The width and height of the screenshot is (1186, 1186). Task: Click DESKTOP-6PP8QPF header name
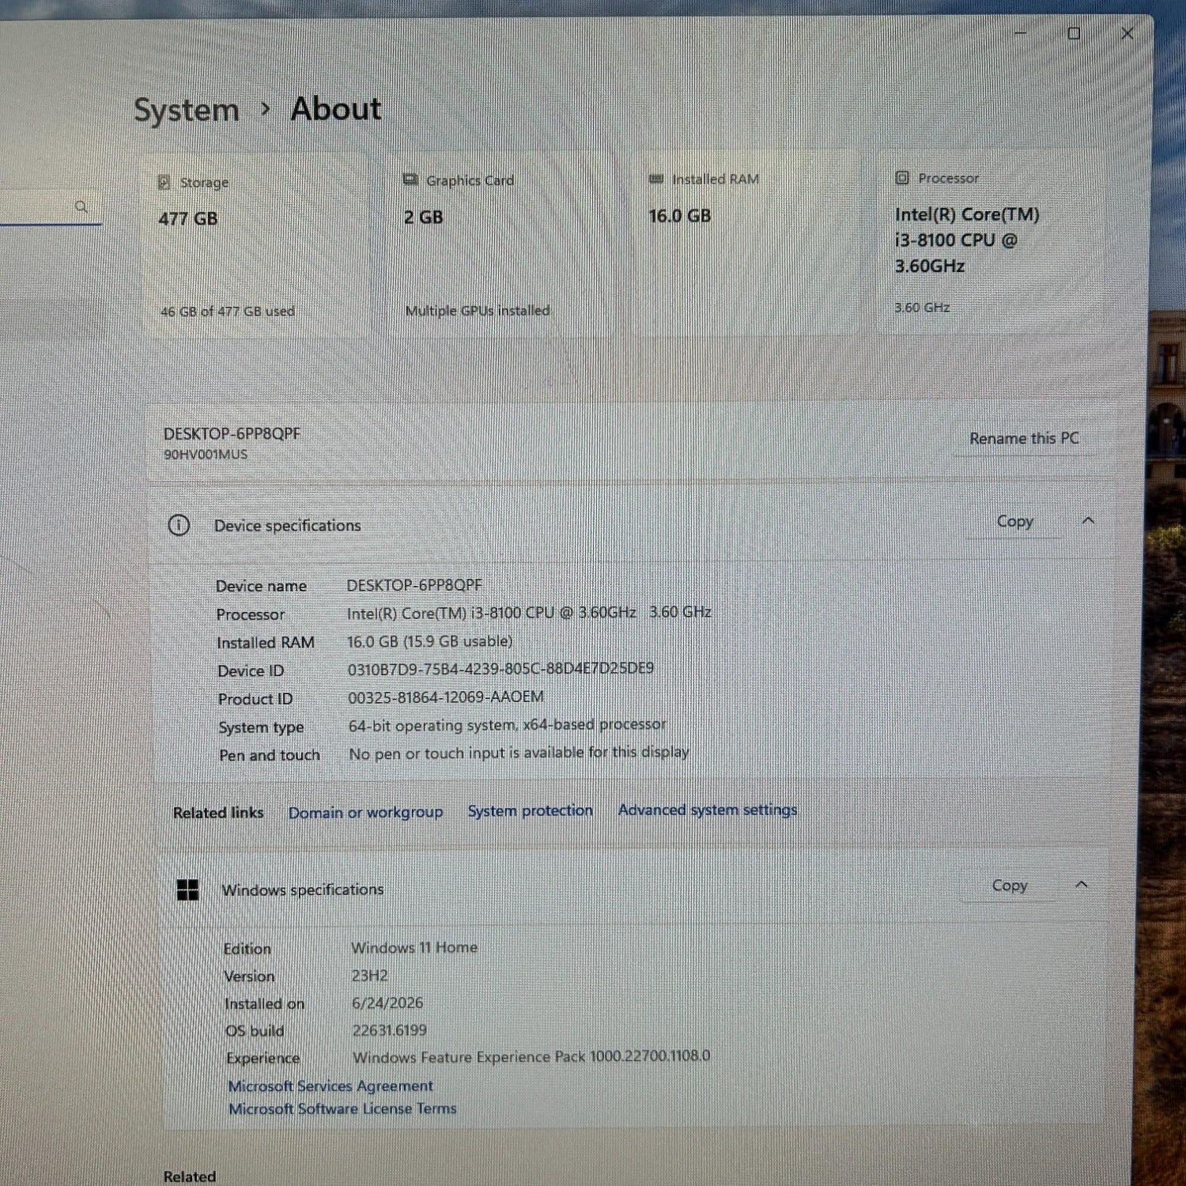[232, 434]
